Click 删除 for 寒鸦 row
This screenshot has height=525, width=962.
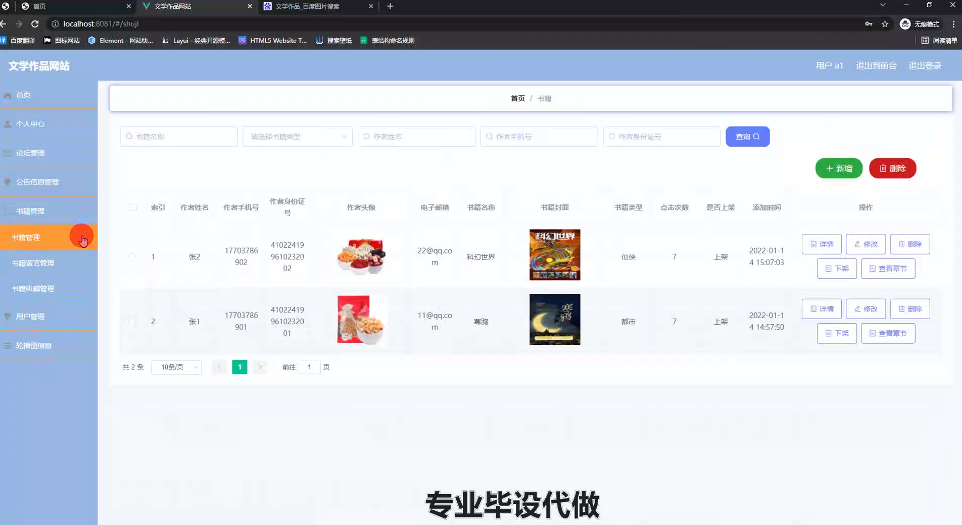click(x=909, y=309)
